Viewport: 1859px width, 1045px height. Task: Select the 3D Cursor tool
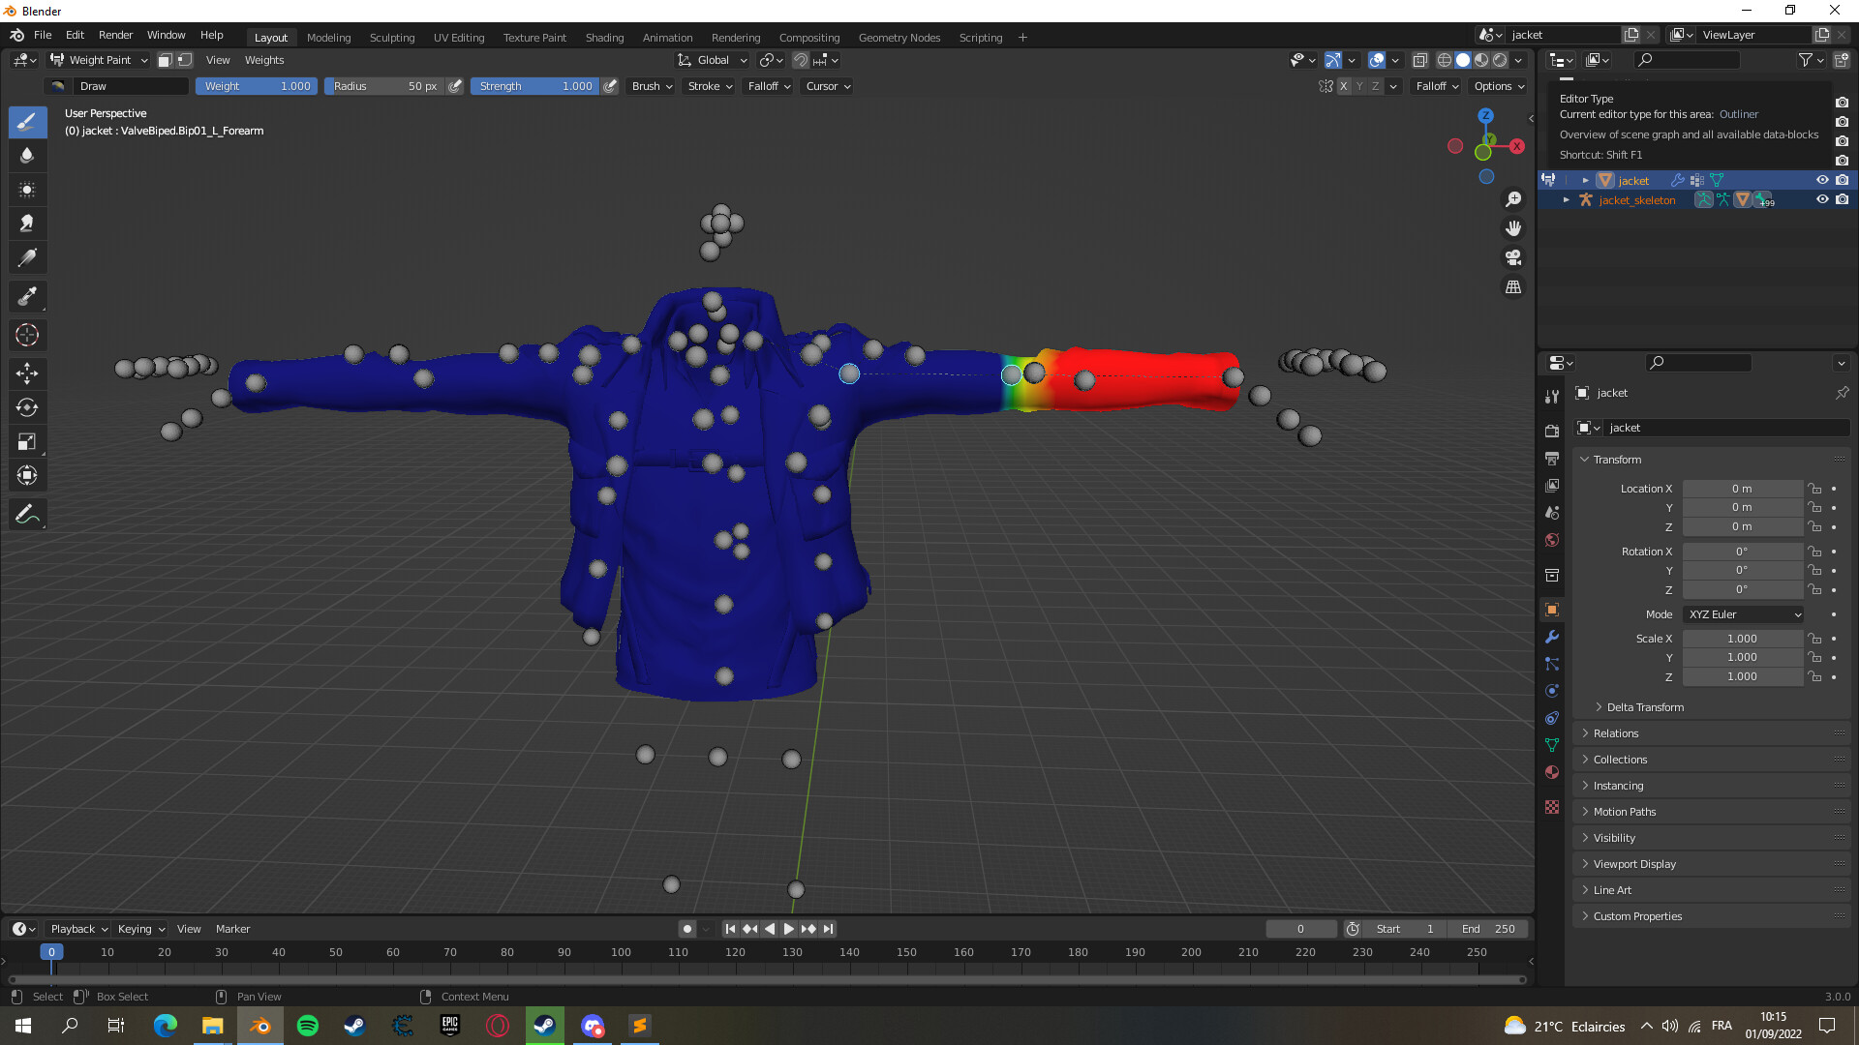click(x=27, y=335)
